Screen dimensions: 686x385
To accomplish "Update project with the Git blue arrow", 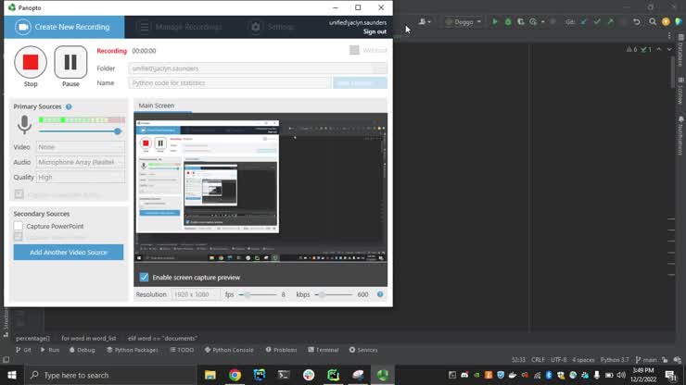I will 584,21.
